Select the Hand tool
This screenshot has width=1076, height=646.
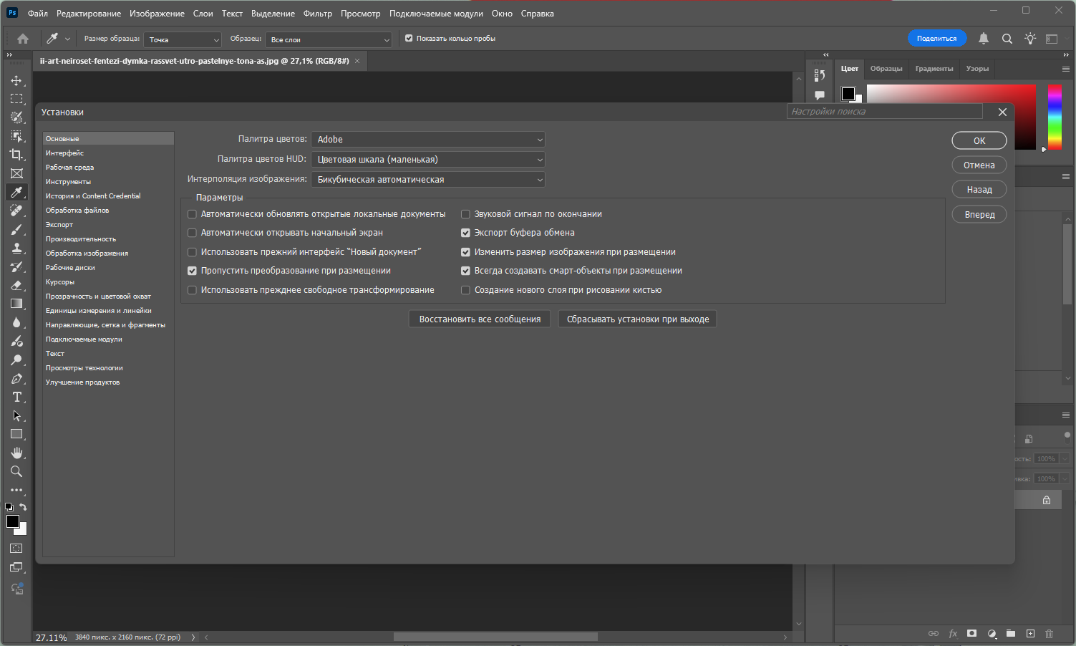point(16,453)
